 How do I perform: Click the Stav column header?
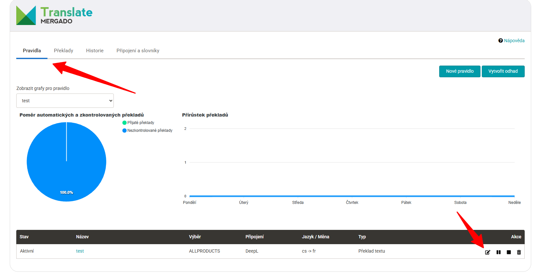point(24,237)
